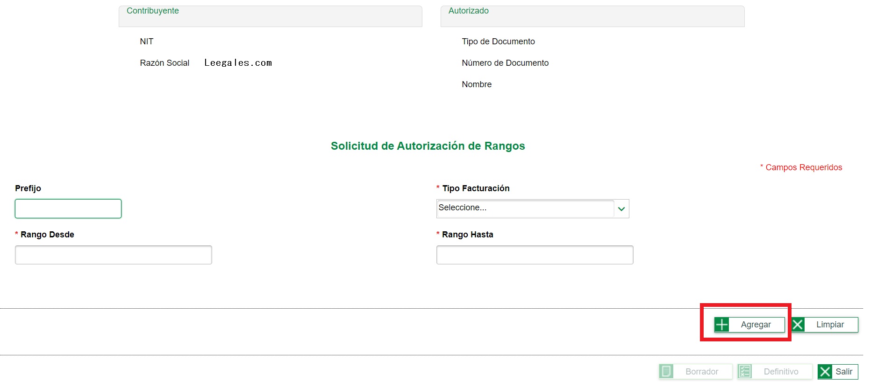
Task: Click the Nombre label
Action: pos(477,84)
